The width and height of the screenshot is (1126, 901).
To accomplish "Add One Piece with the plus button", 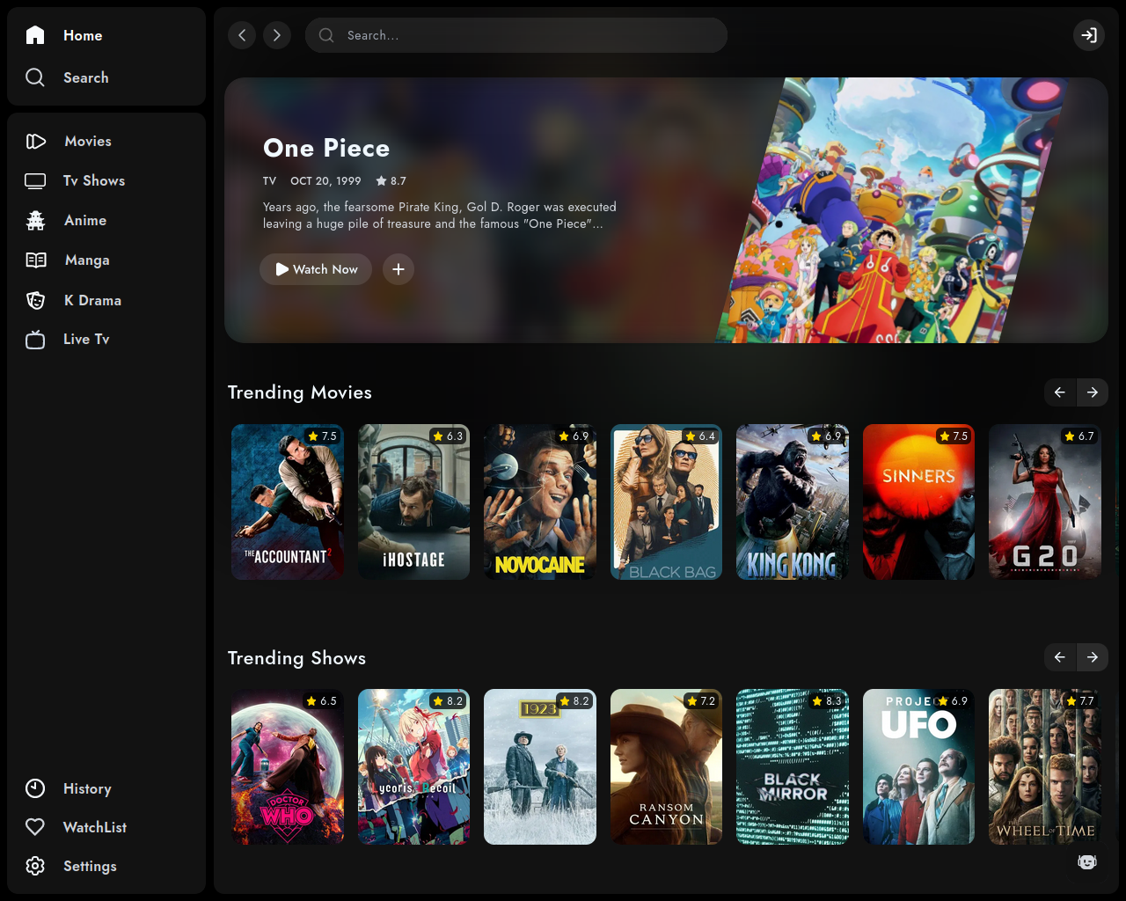I will pos(398,269).
